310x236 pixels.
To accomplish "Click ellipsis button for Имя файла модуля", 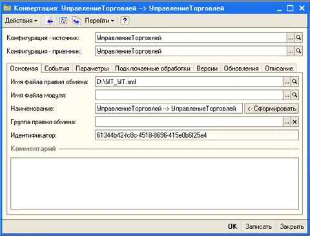I will pyautogui.click(x=287, y=95).
